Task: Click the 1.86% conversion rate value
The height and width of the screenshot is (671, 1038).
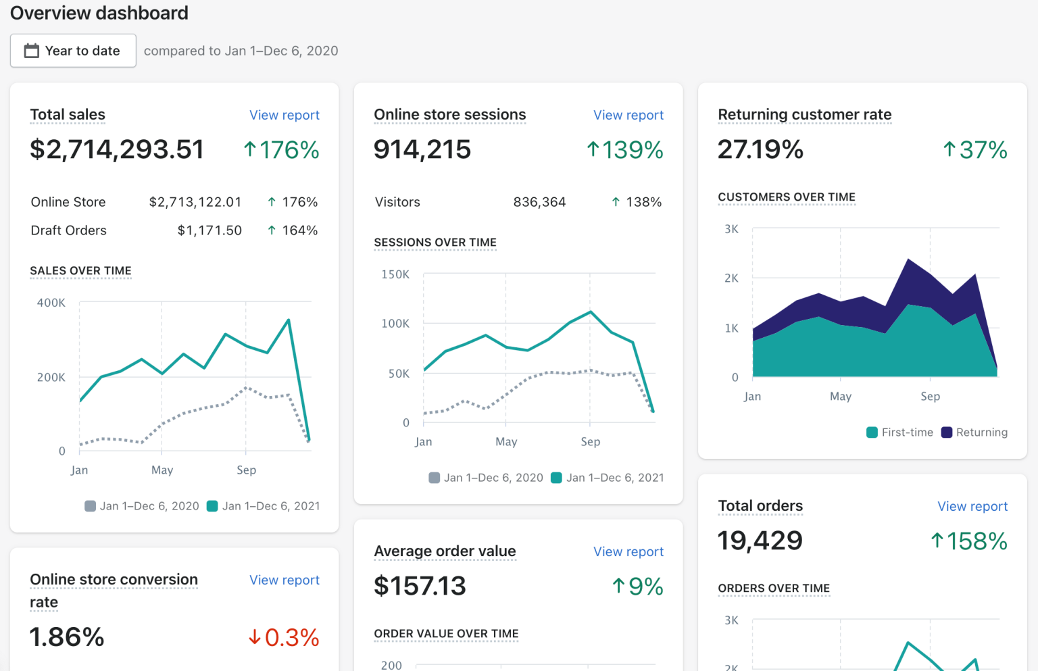Action: (x=67, y=637)
